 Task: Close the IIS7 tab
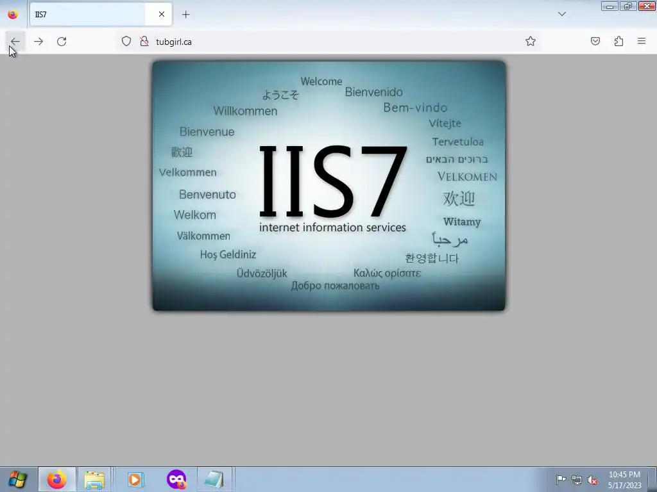tap(161, 14)
